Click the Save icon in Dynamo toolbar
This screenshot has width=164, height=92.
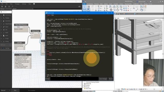9,6
